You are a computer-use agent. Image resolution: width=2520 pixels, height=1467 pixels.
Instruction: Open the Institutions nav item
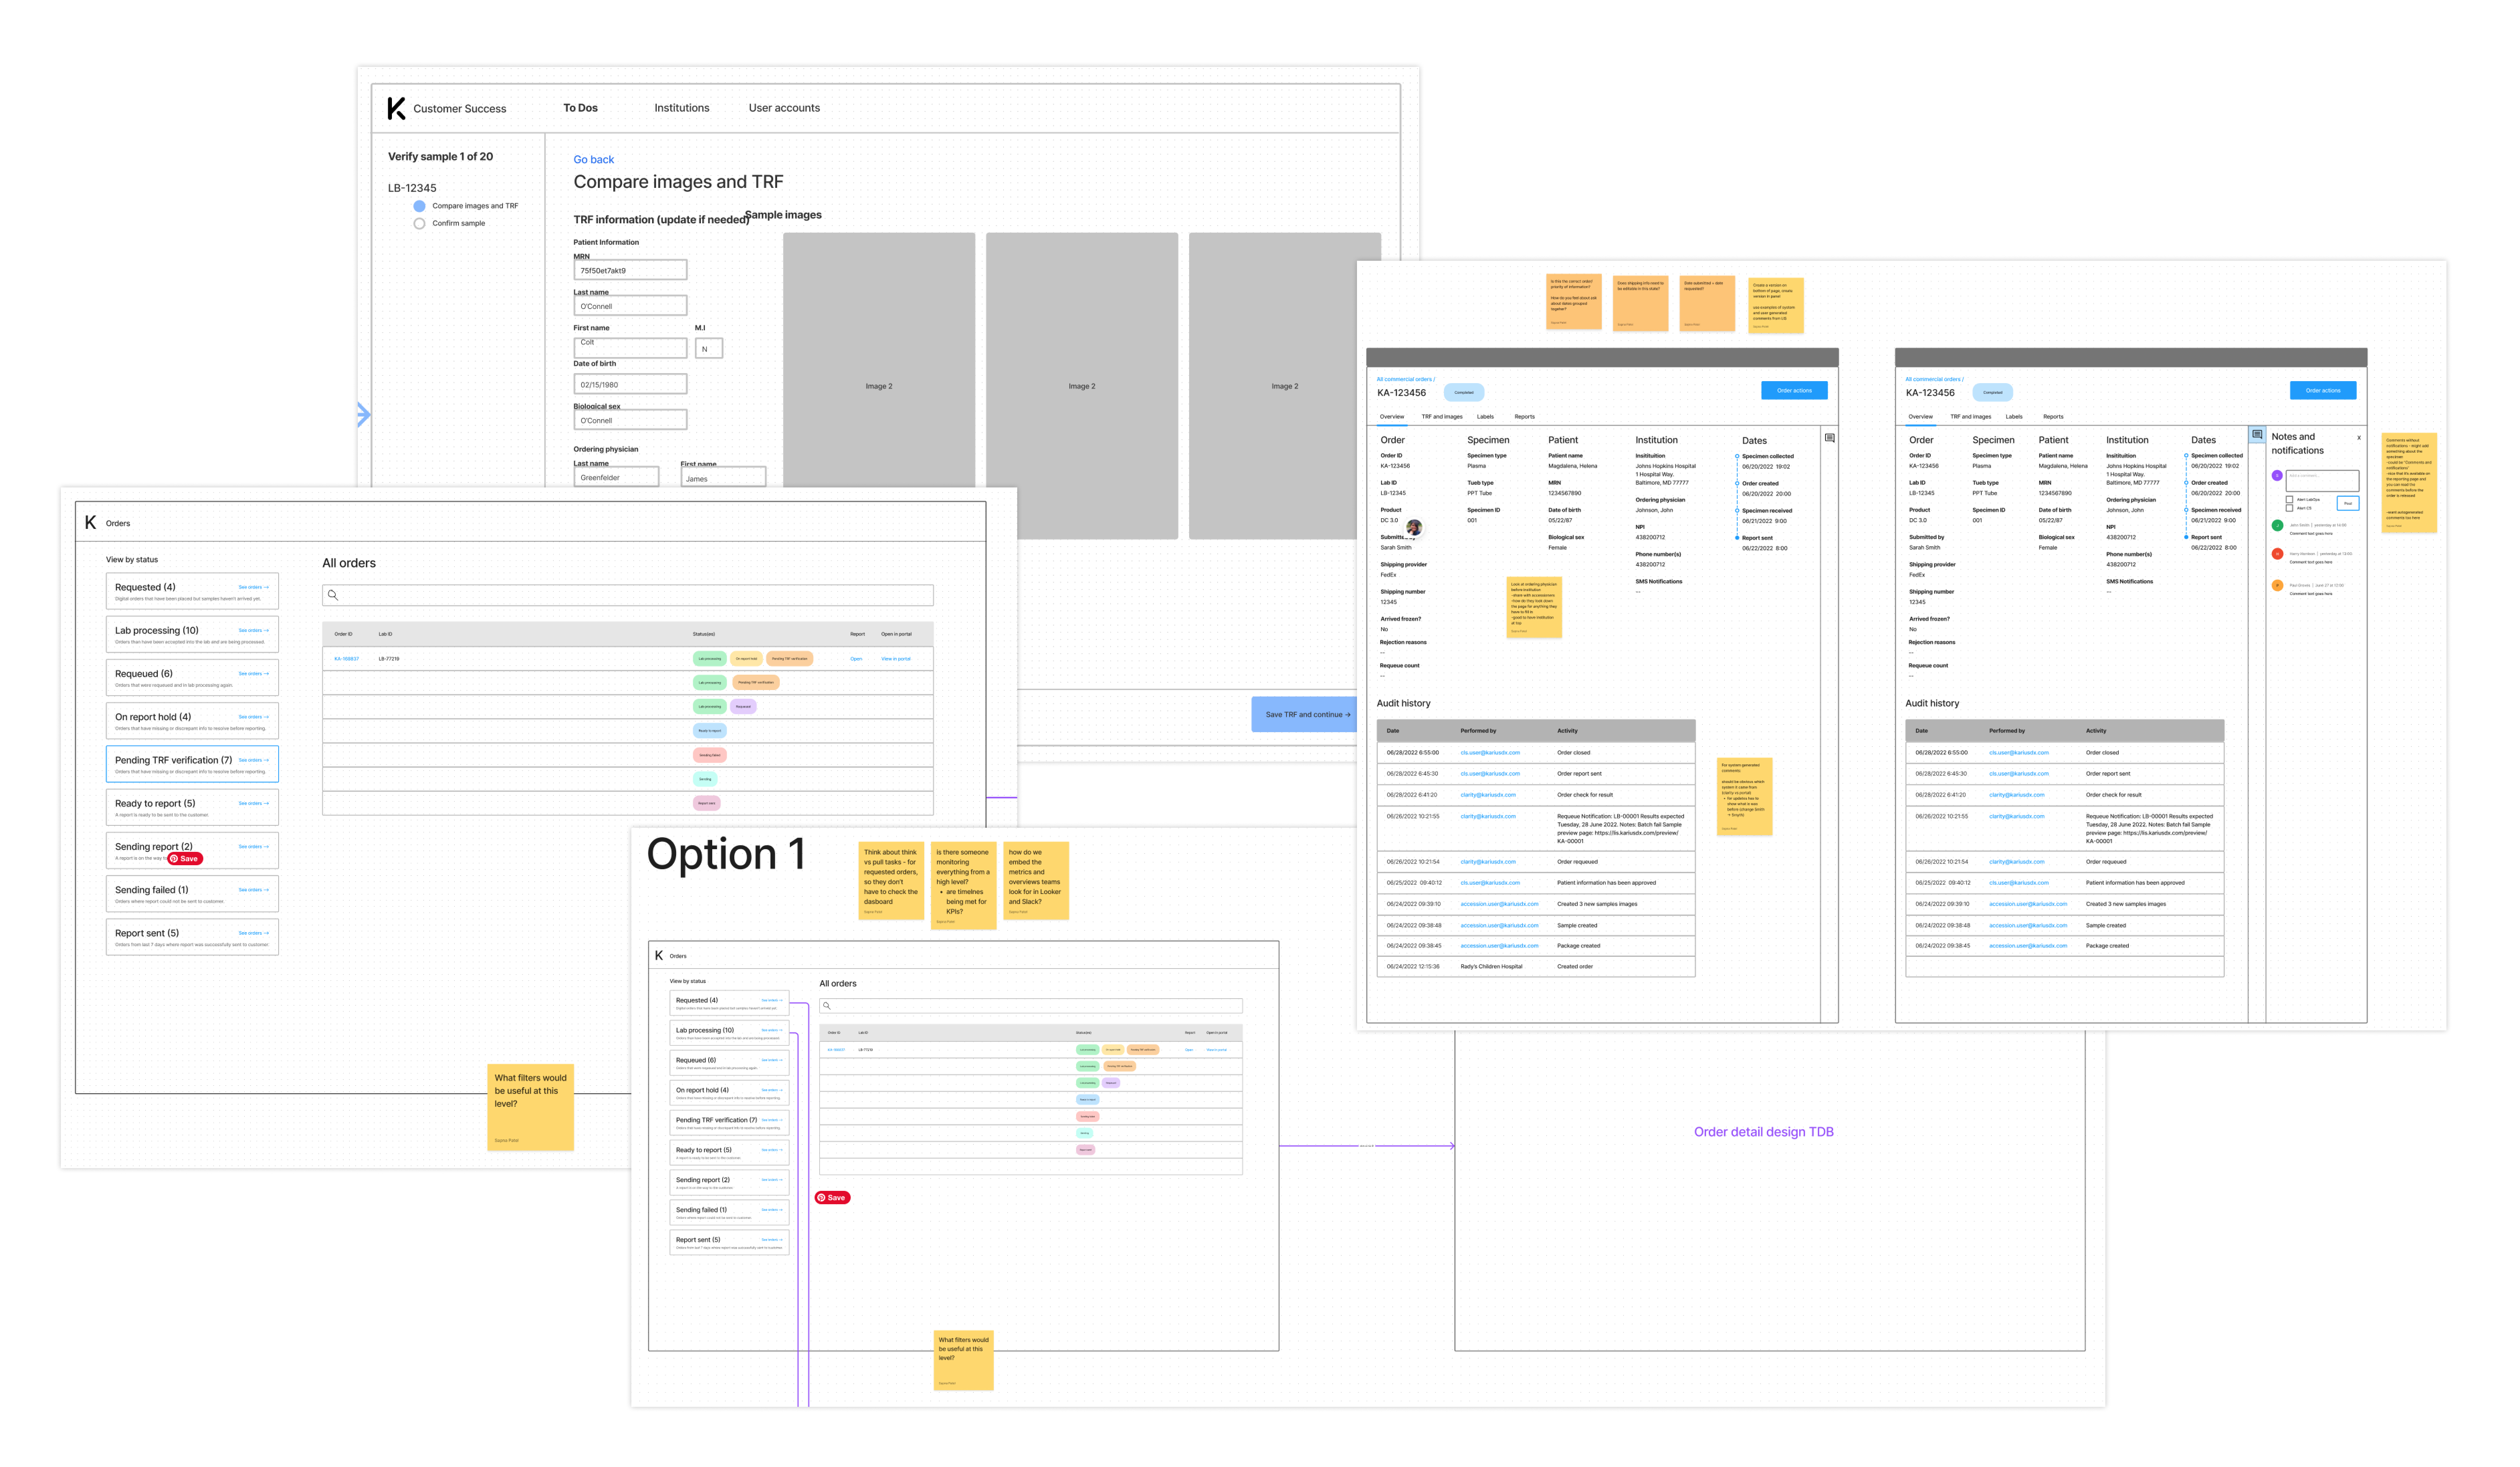(x=682, y=108)
